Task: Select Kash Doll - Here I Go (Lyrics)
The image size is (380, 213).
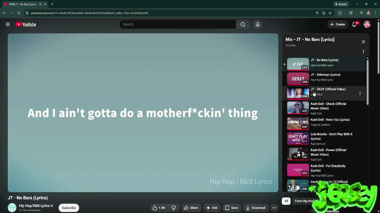Action: tap(330, 120)
